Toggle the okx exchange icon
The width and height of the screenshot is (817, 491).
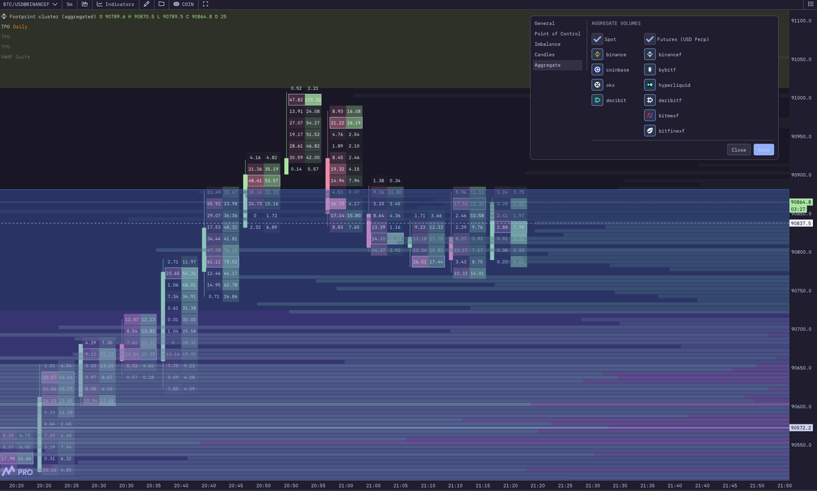tap(597, 85)
